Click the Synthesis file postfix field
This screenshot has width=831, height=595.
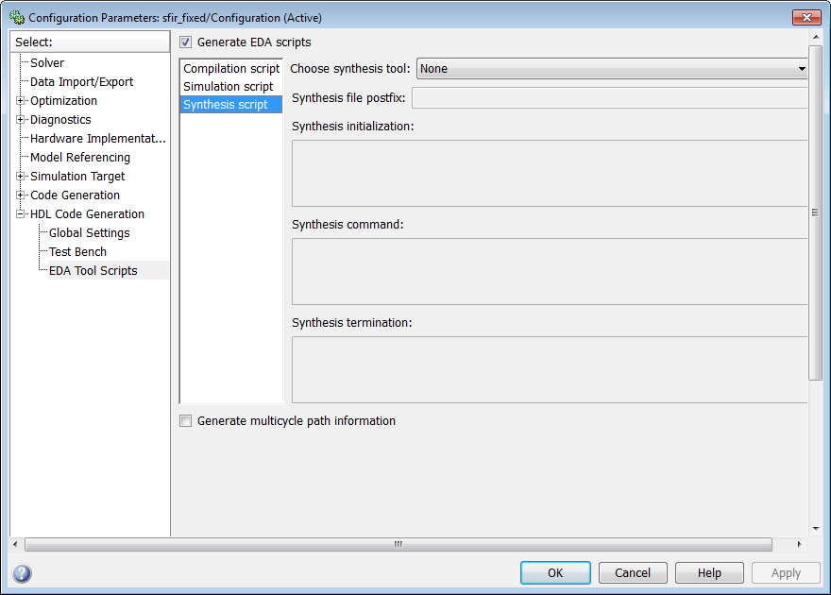pos(609,98)
